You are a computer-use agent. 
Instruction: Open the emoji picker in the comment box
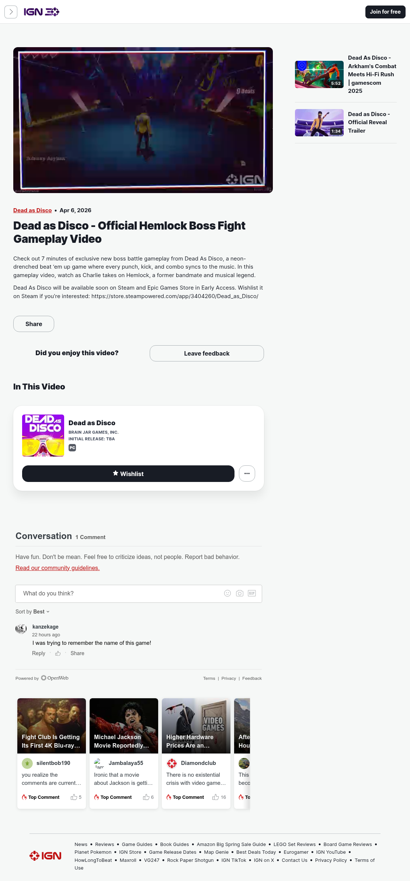click(x=227, y=593)
